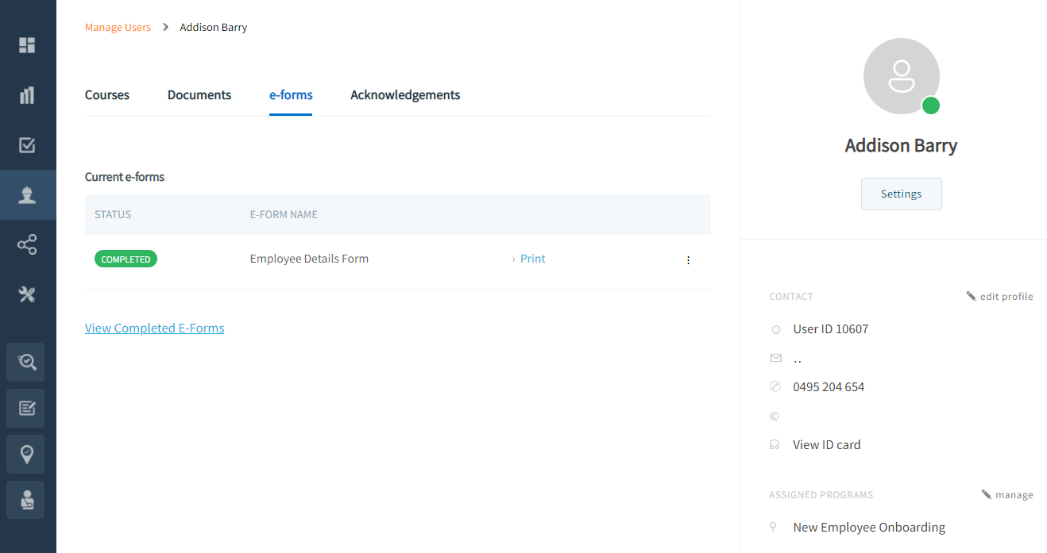Print the Employee Details Form
The width and height of the screenshot is (1047, 553).
click(532, 259)
